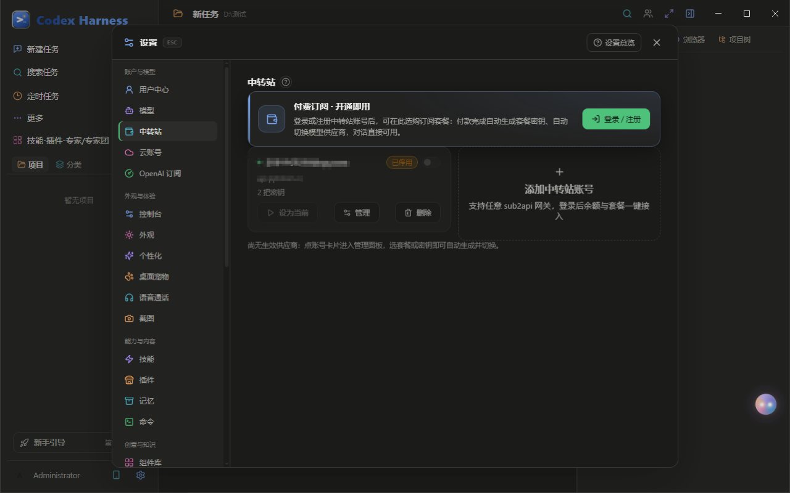Open 语音通话 settings
790x493 pixels.
[167, 298]
